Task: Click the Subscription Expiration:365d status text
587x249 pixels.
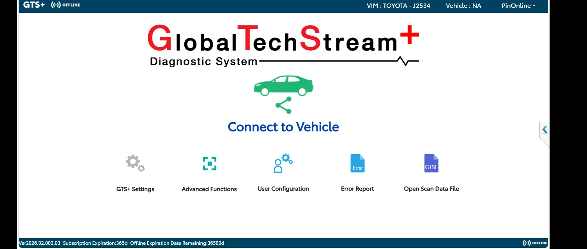Action: click(95, 243)
